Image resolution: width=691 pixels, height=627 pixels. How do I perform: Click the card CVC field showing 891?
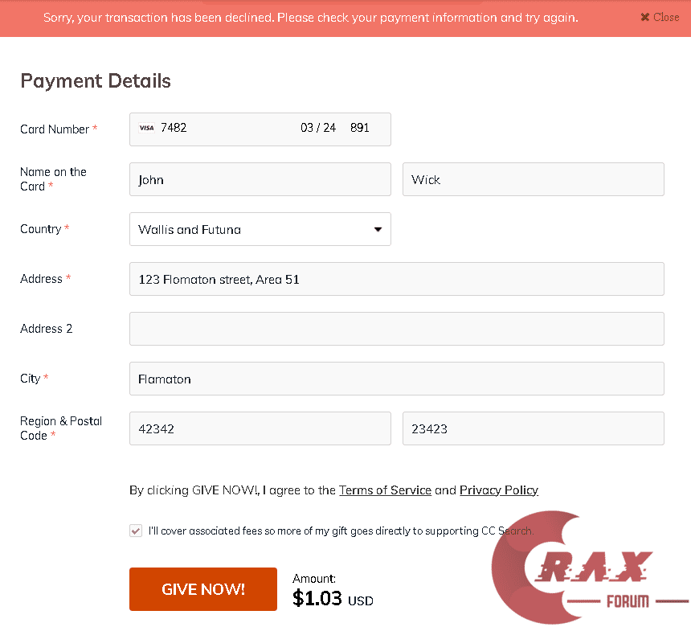coord(360,128)
